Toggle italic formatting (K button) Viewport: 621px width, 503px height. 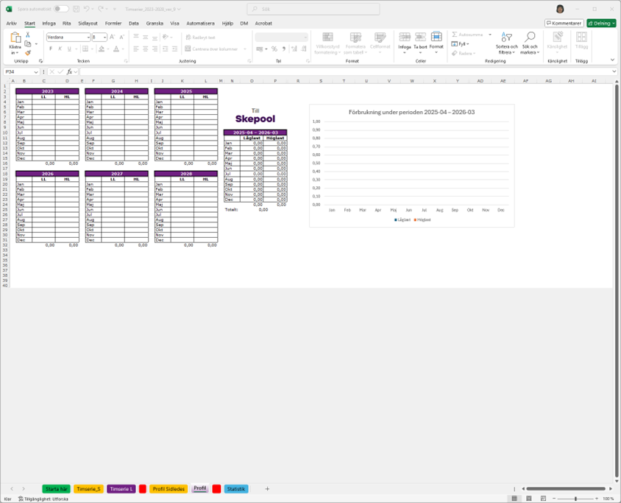[x=60, y=49]
